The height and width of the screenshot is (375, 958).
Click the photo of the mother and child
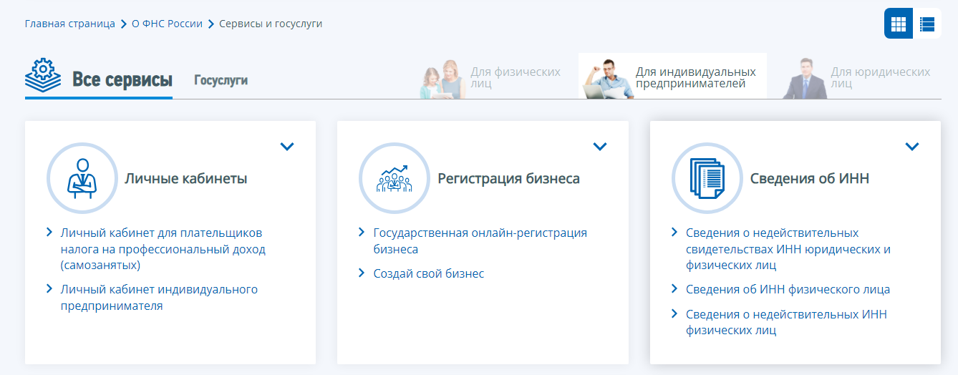tap(442, 79)
